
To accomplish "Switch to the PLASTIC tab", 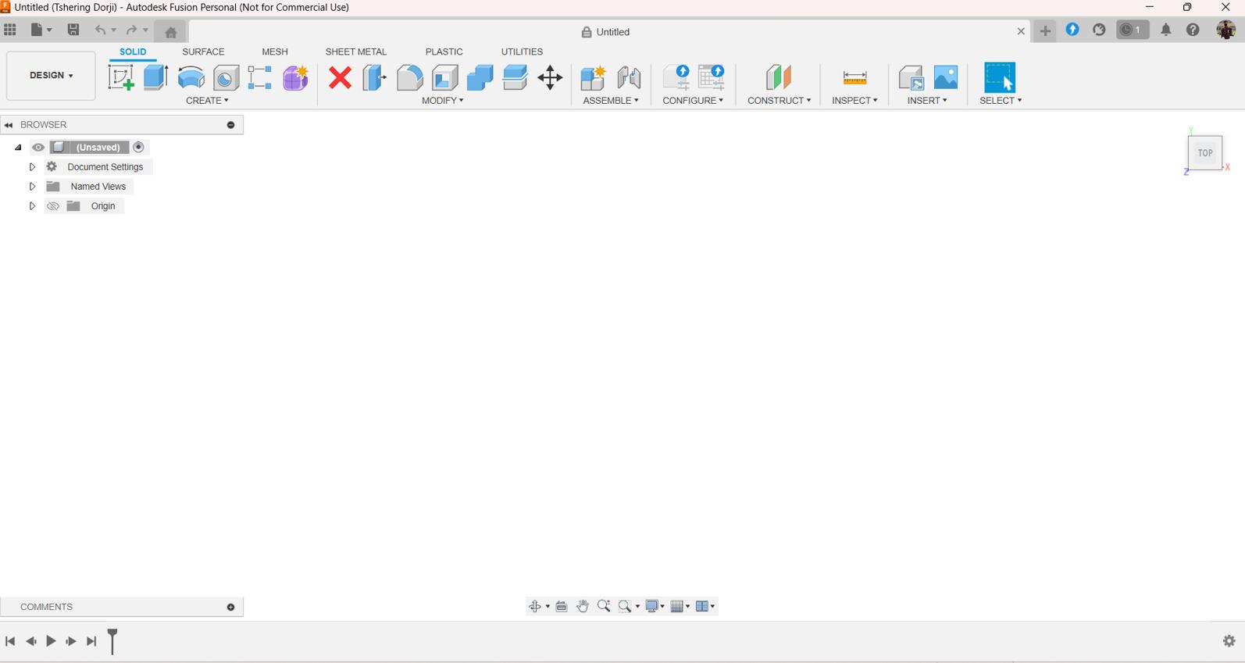I will [x=444, y=52].
